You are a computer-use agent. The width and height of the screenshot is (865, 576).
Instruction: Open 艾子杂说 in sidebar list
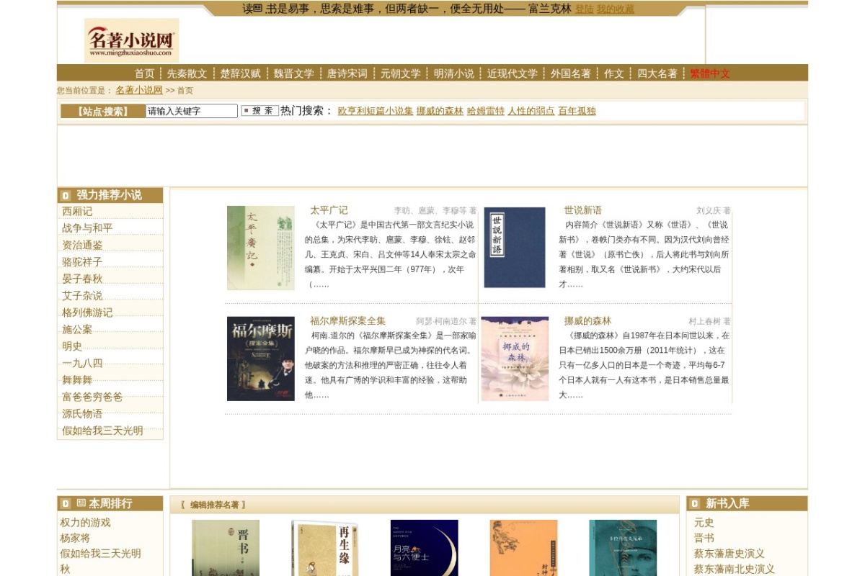click(x=82, y=295)
